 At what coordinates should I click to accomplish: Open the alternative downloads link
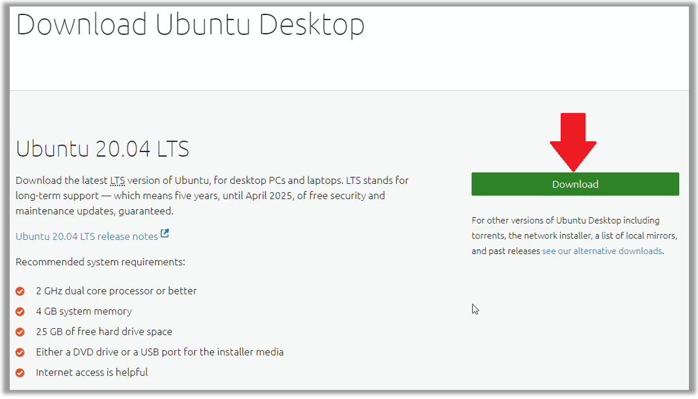(x=602, y=251)
